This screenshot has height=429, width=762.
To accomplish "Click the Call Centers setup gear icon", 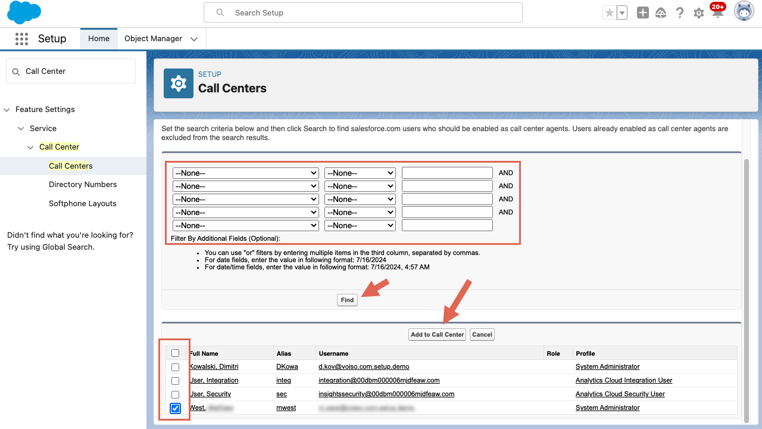I will click(179, 83).
